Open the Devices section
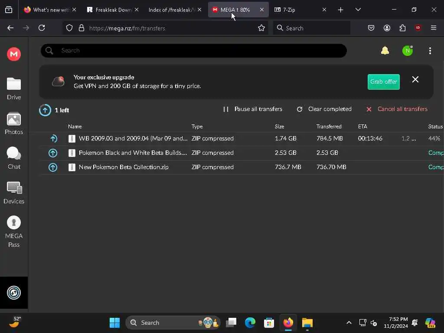The width and height of the screenshot is (444, 333). [x=14, y=193]
